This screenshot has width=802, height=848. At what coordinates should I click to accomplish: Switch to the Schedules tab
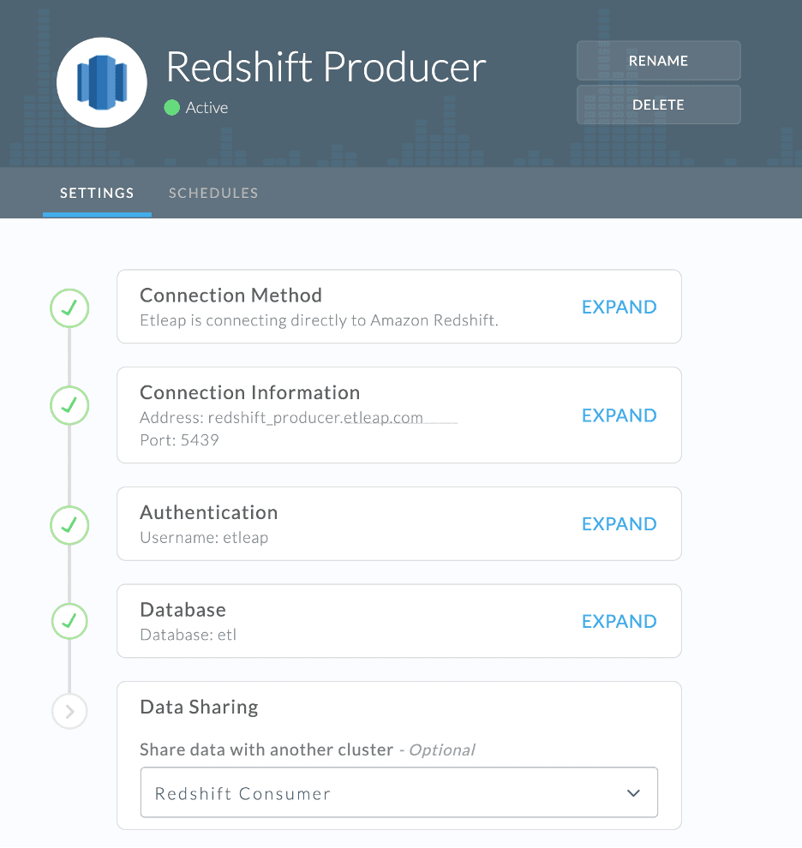[213, 193]
